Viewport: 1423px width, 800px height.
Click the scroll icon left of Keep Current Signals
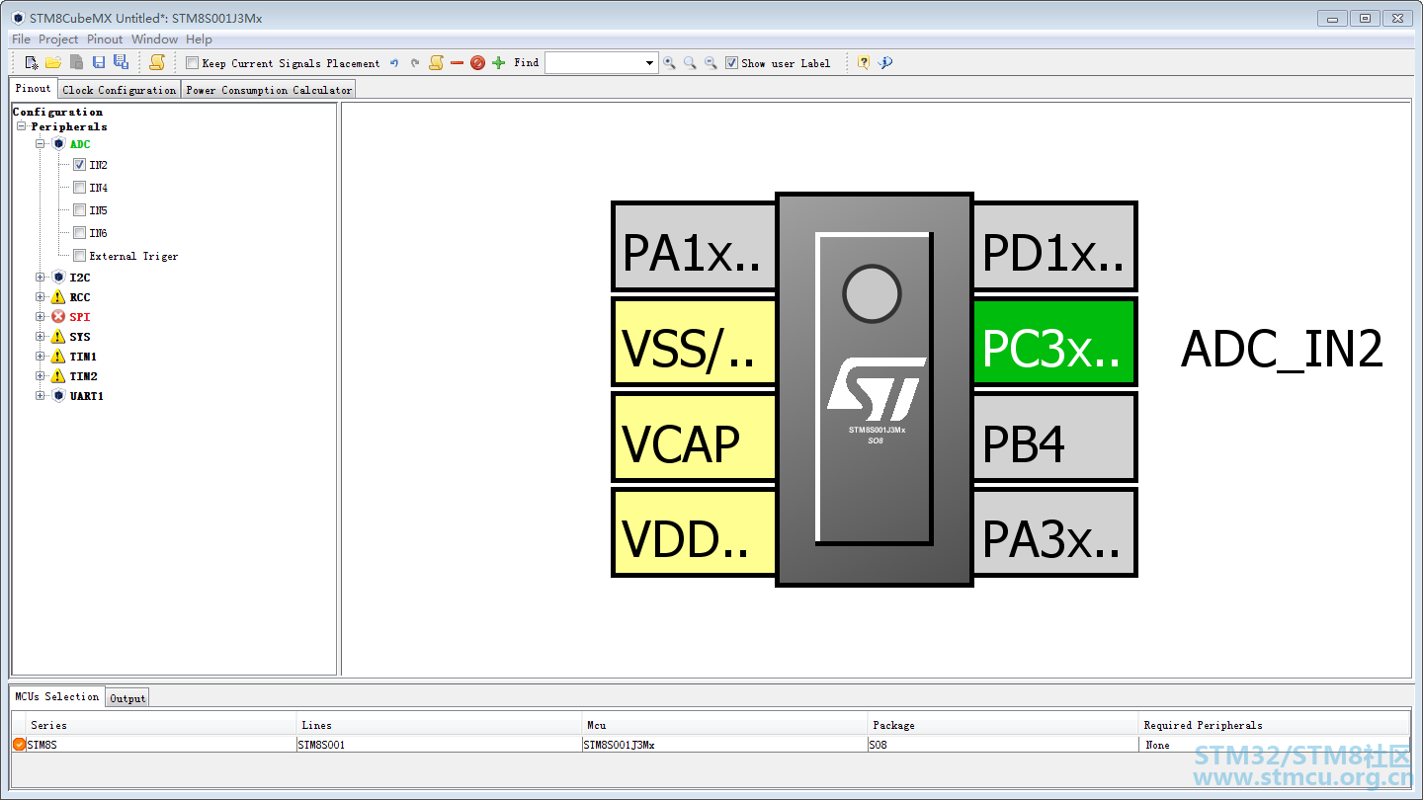157,62
